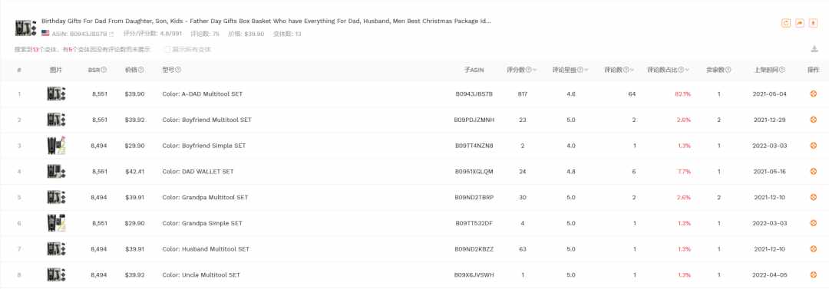Viewport: 829px width, 289px height.
Task: Click the action icon for Uncle Multitool SET
Action: [813, 274]
